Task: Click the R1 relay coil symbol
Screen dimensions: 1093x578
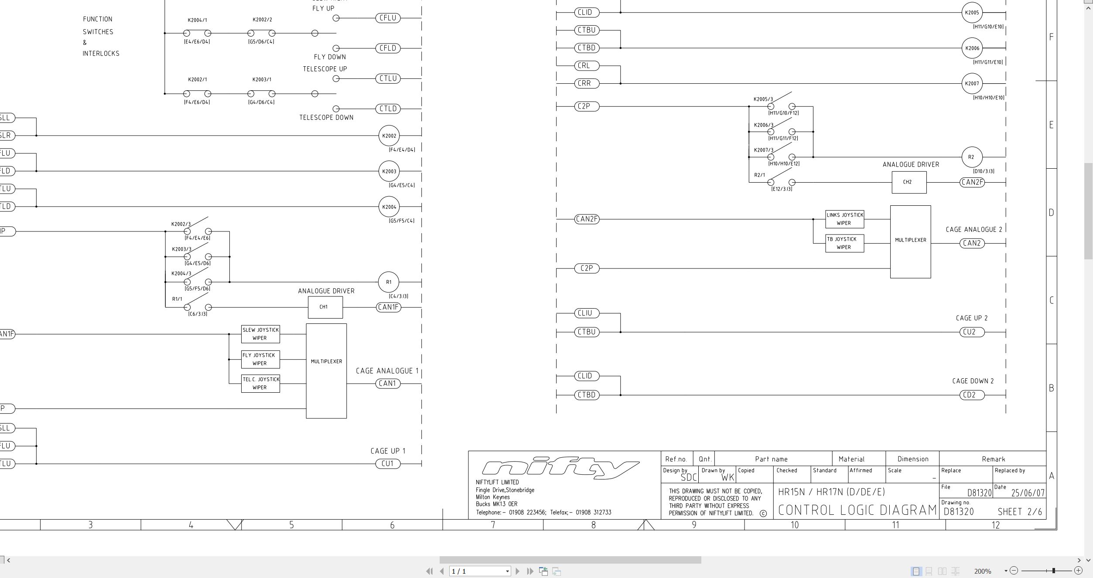Action: coord(389,282)
